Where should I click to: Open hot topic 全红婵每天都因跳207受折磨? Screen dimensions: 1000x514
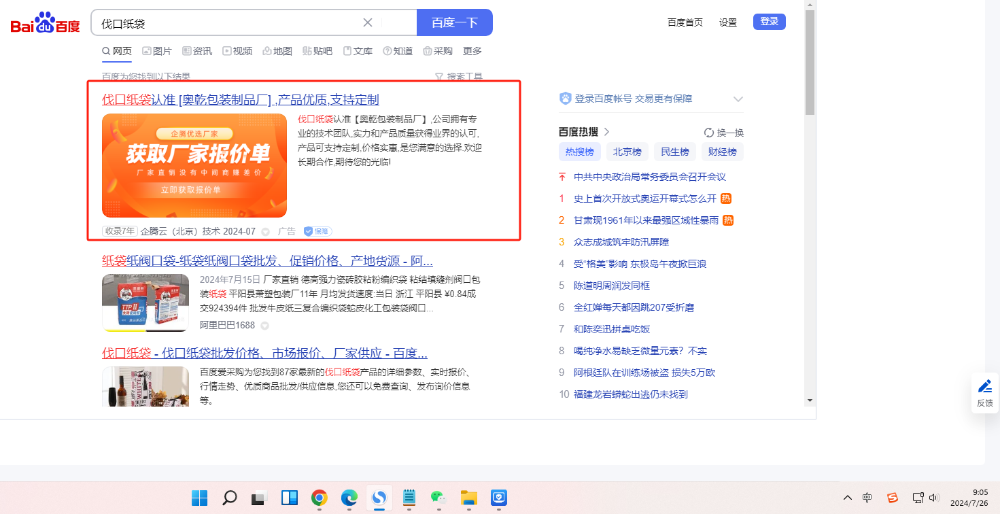[634, 307]
